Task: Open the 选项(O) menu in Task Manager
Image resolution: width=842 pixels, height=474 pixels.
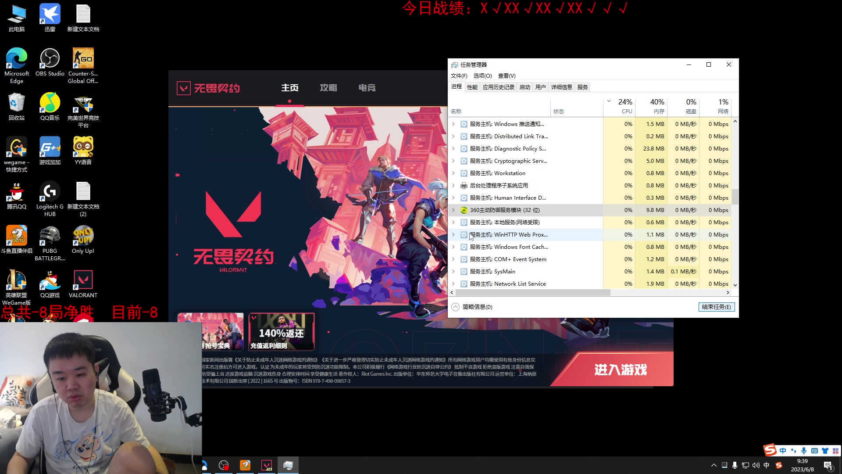Action: tap(482, 76)
